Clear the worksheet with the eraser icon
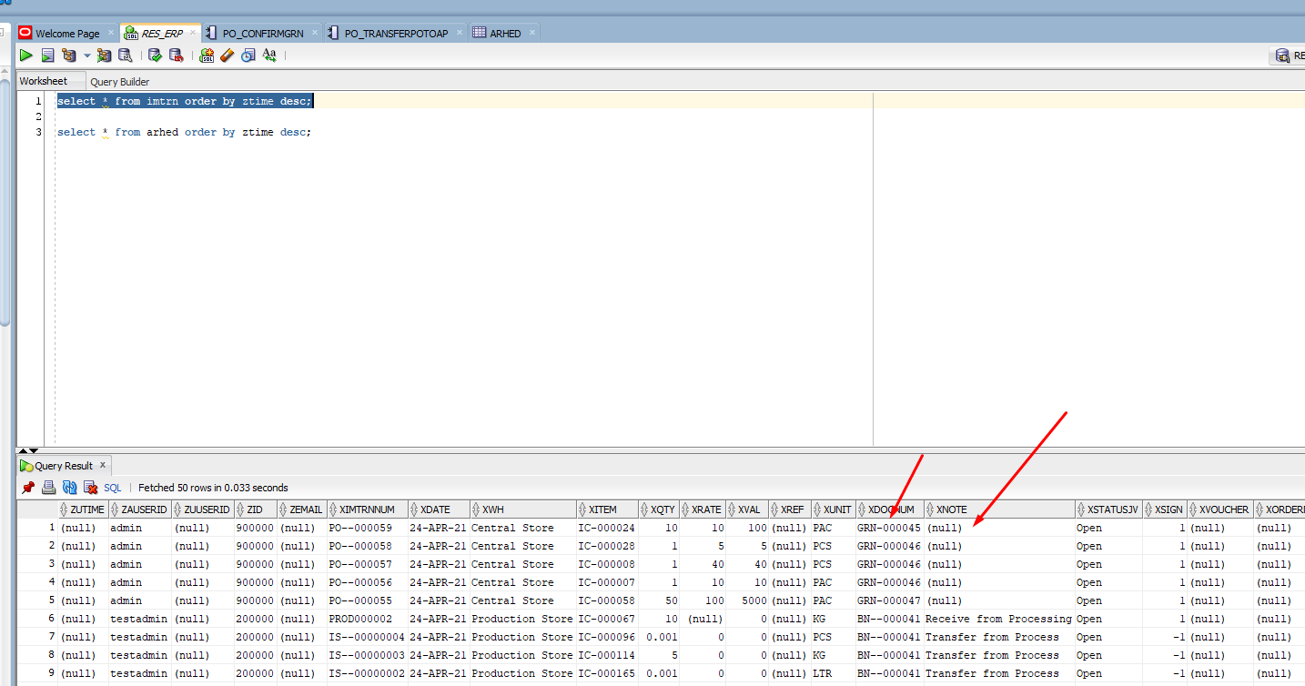Viewport: 1305px width, 686px height. (x=227, y=55)
